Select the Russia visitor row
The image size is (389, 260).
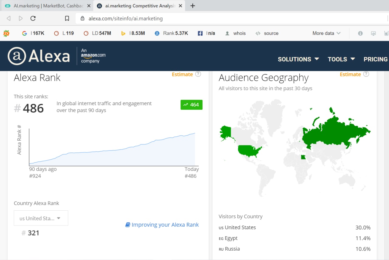click(294, 249)
